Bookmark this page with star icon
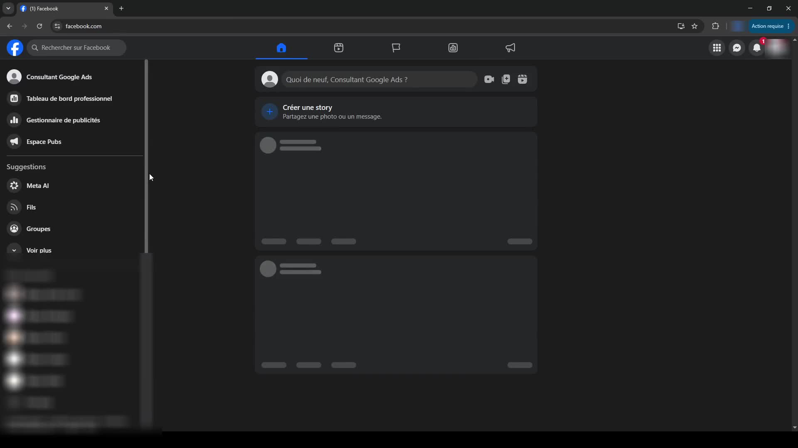The image size is (798, 448). [x=695, y=26]
